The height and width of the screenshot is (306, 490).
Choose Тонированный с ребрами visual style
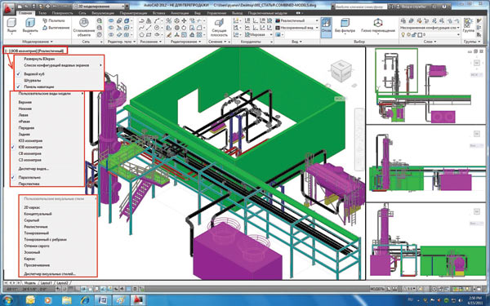(x=45, y=239)
